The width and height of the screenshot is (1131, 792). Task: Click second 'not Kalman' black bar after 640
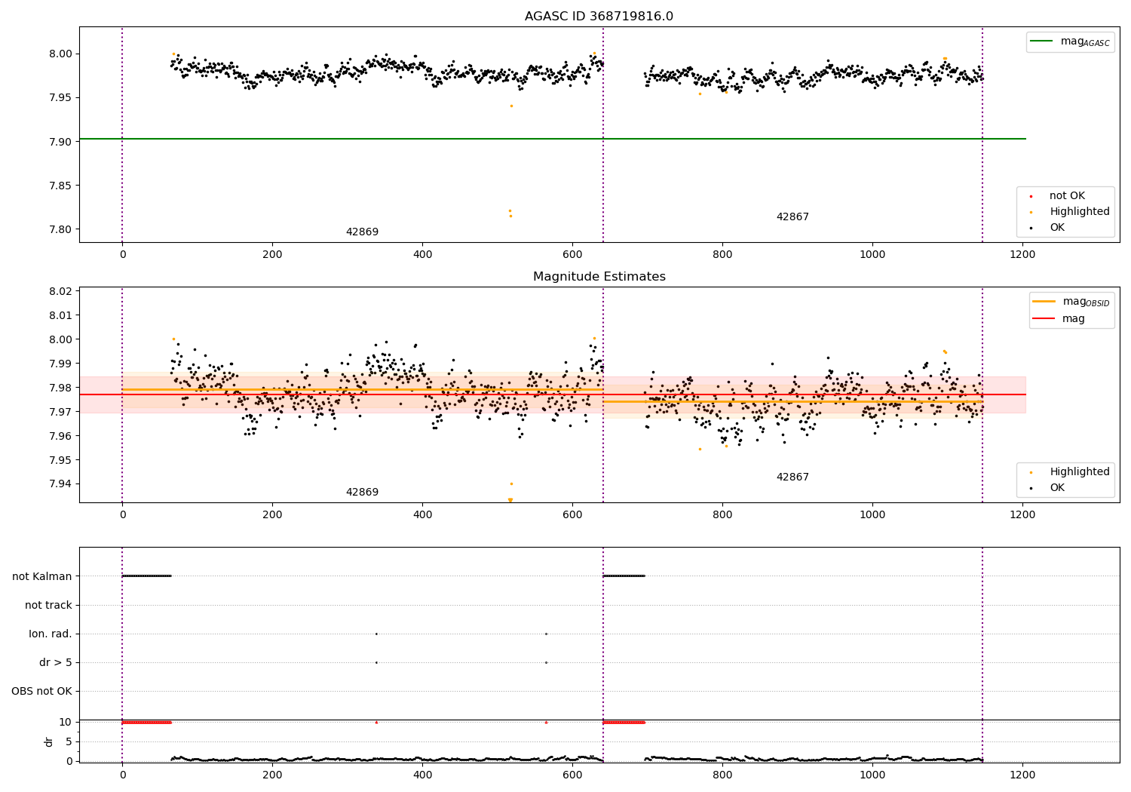click(624, 576)
